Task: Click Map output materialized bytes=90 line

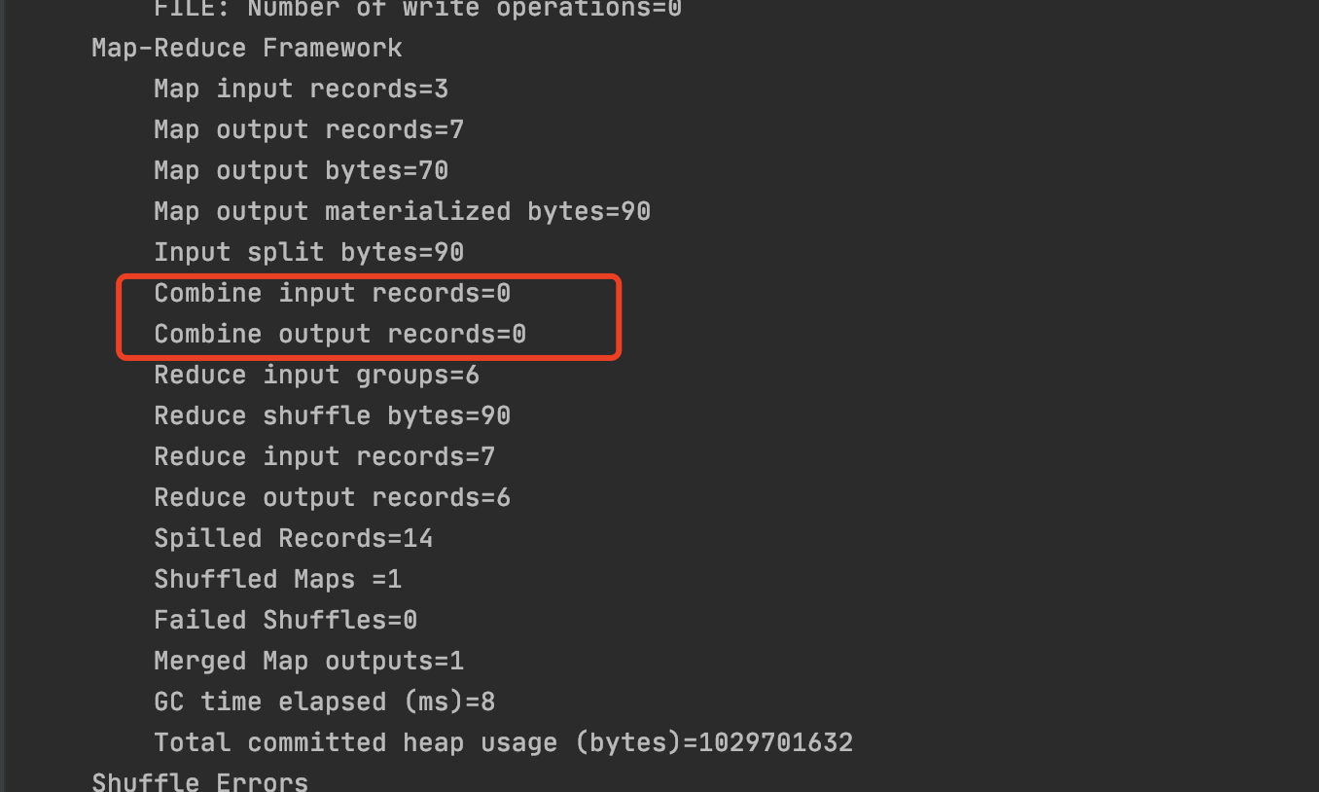Action: (403, 211)
